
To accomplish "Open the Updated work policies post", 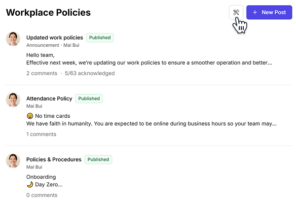I will [55, 37].
